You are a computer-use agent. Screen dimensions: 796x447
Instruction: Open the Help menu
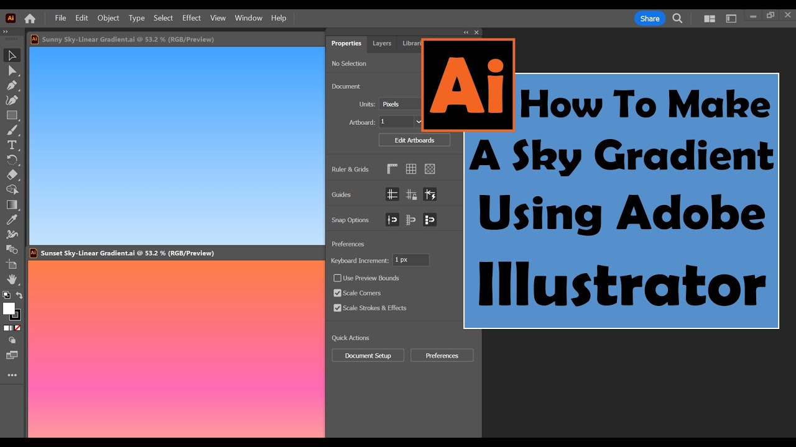point(279,18)
